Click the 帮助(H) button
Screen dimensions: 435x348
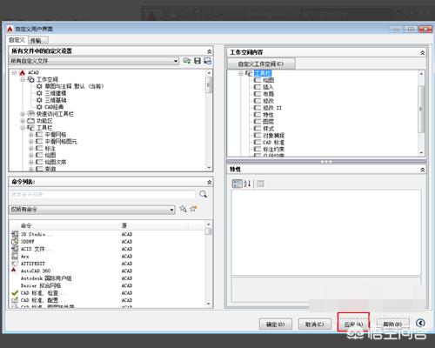[x=392, y=324]
